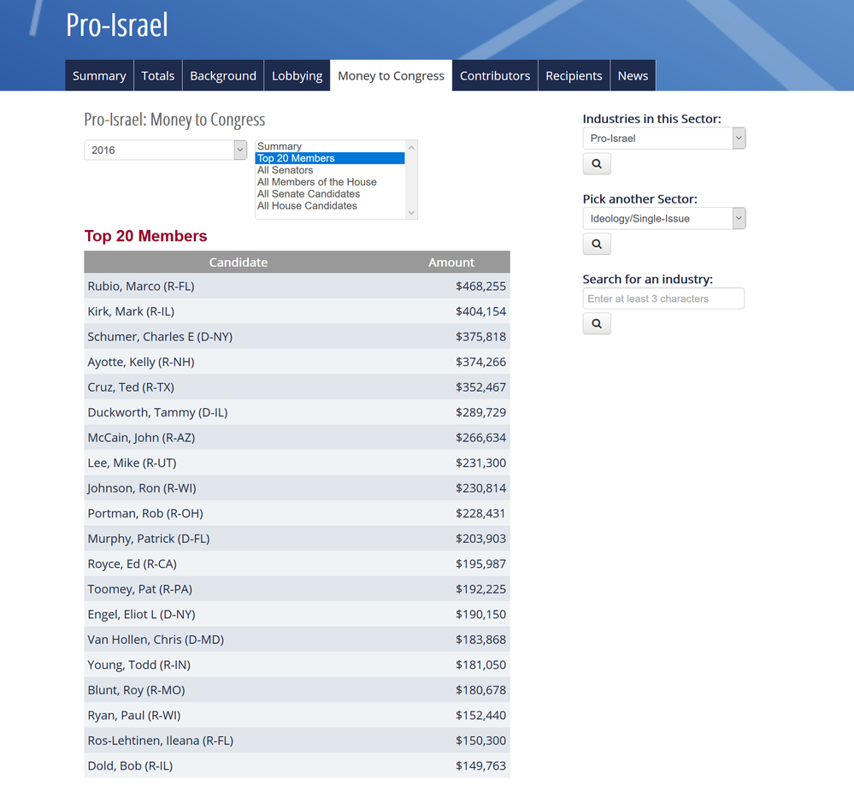
Task: Click Engel, Eliot L (D-NY) name
Action: 142,614
